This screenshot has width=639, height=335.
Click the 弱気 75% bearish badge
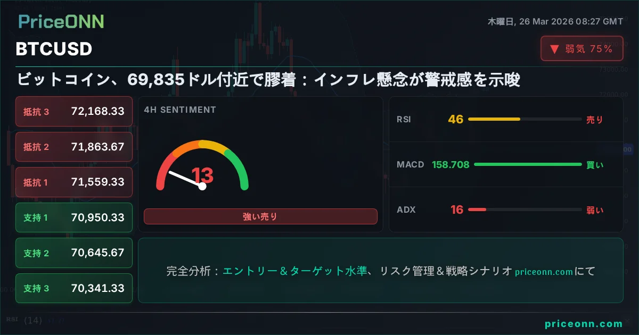tap(582, 49)
